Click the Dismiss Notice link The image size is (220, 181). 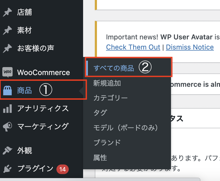pos(190,47)
